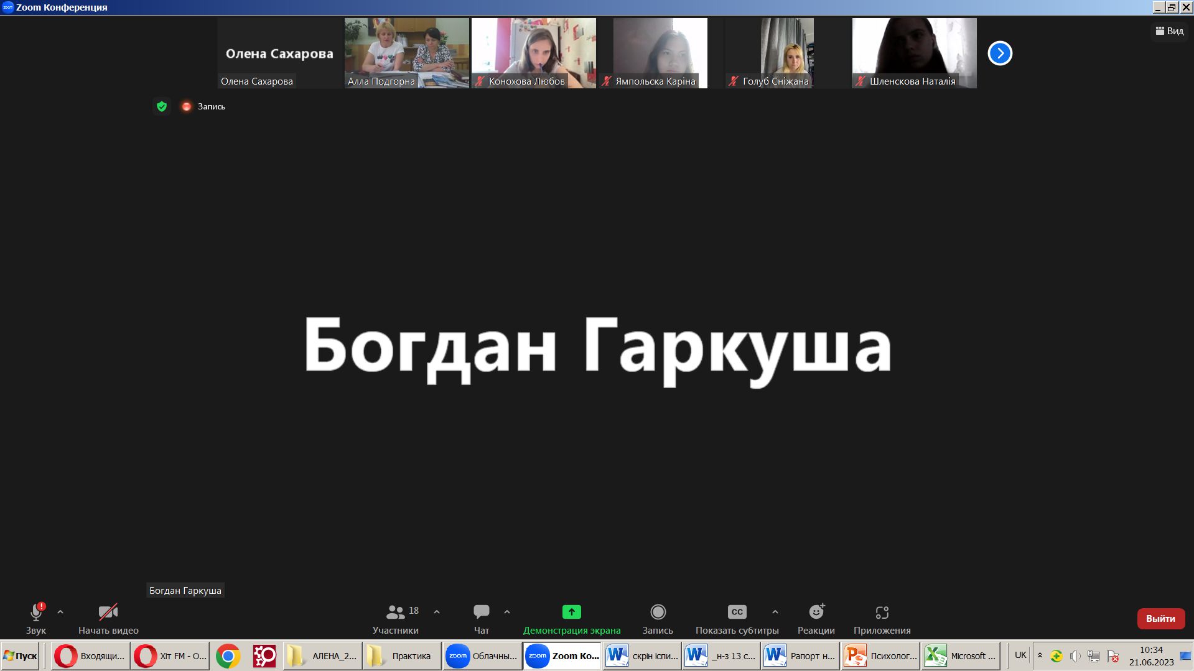Expand the participants options chevron
1194x671 pixels.
point(437,612)
